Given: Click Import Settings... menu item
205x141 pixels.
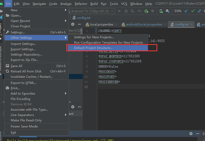Looking at the screenshot, I should pos(37,44).
